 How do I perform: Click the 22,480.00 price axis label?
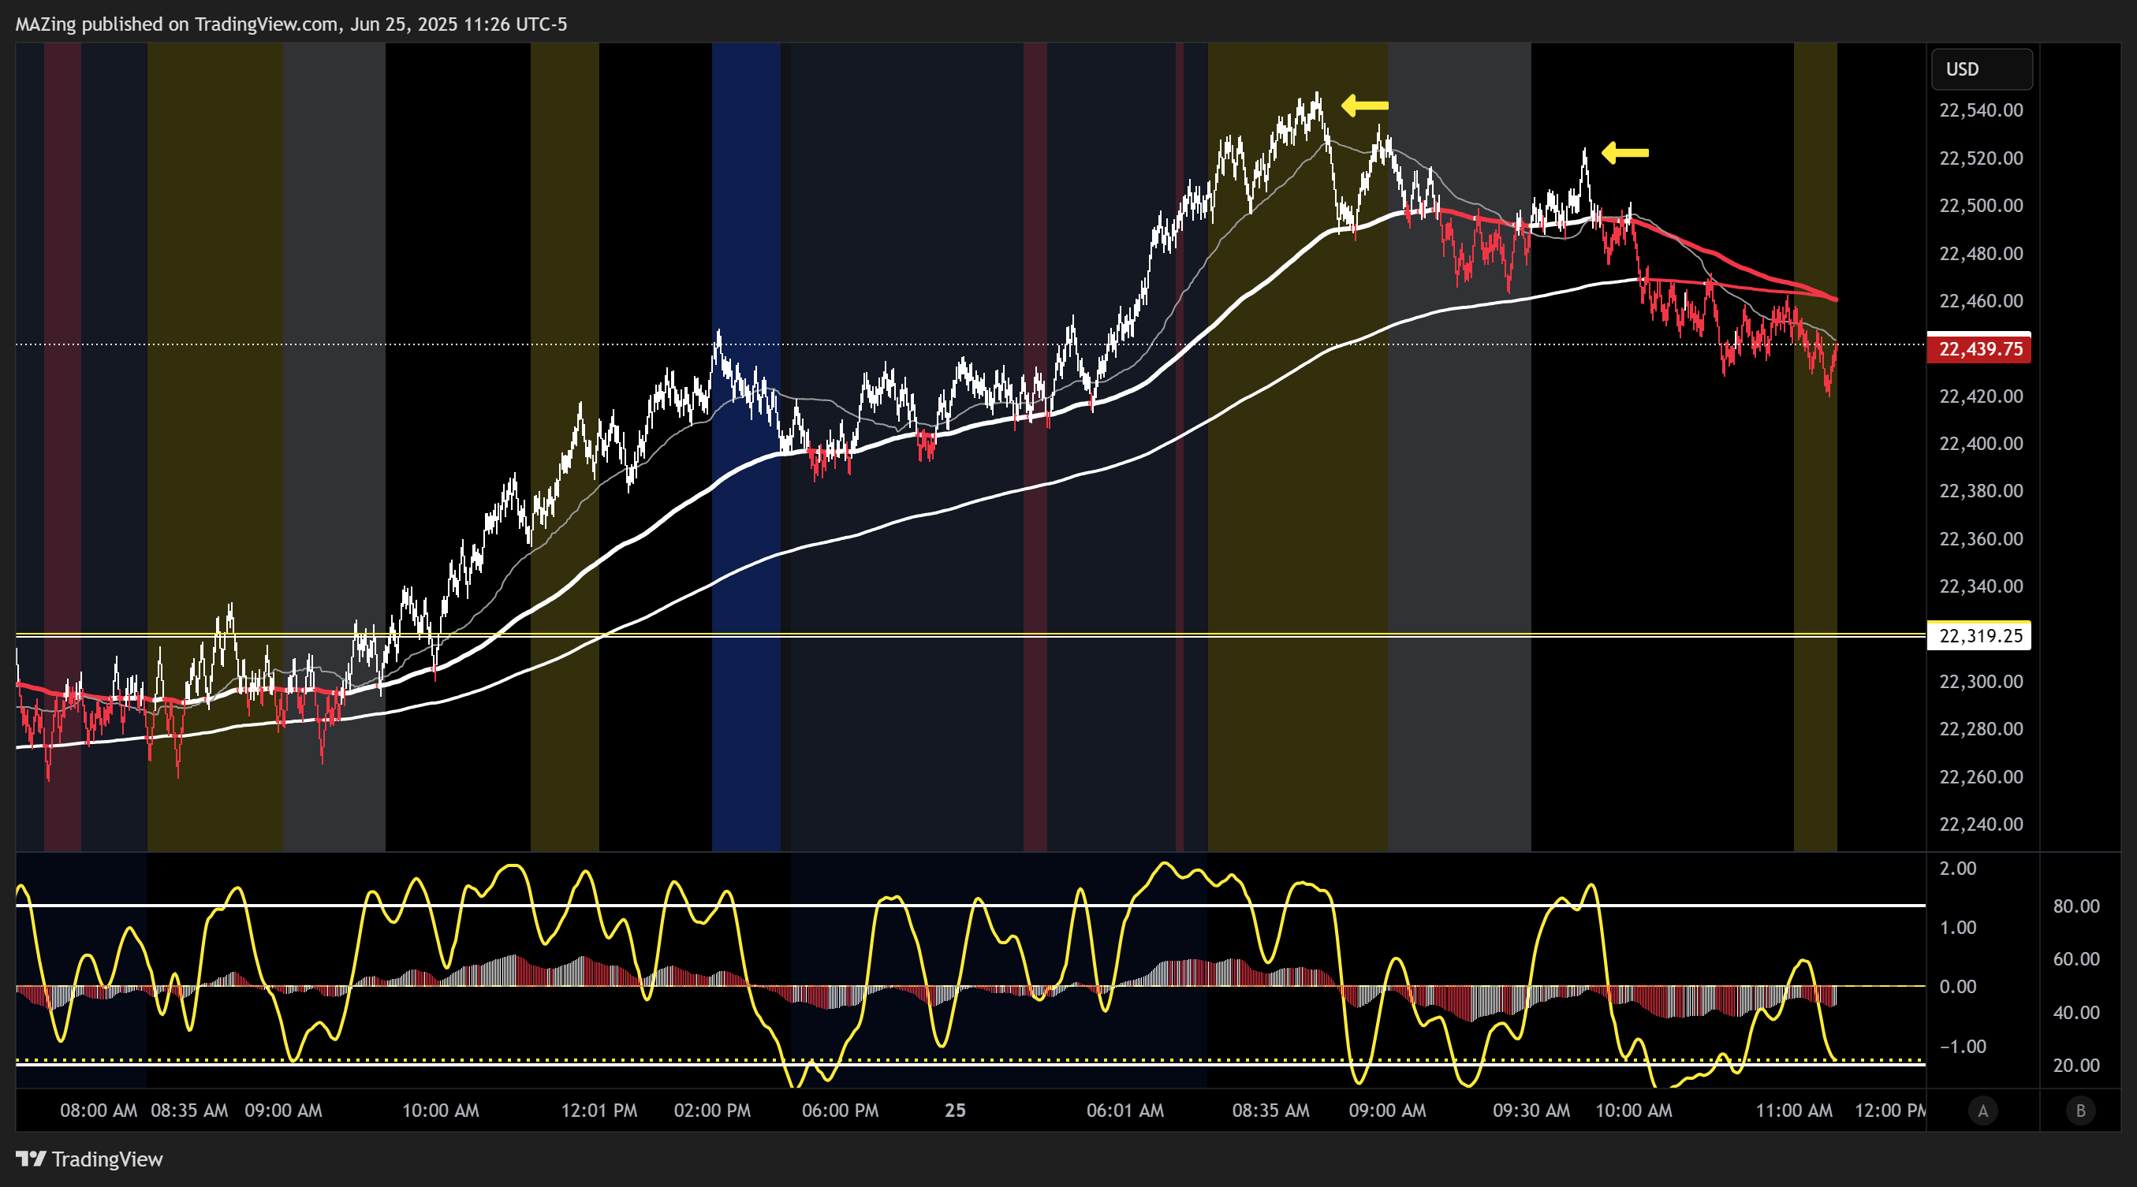tap(1981, 254)
